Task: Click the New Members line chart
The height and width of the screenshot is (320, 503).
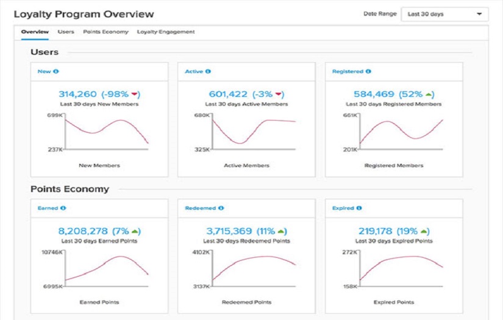Action: tap(99, 132)
